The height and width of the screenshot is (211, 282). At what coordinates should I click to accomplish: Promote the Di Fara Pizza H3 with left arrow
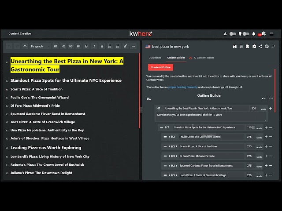tap(169, 156)
